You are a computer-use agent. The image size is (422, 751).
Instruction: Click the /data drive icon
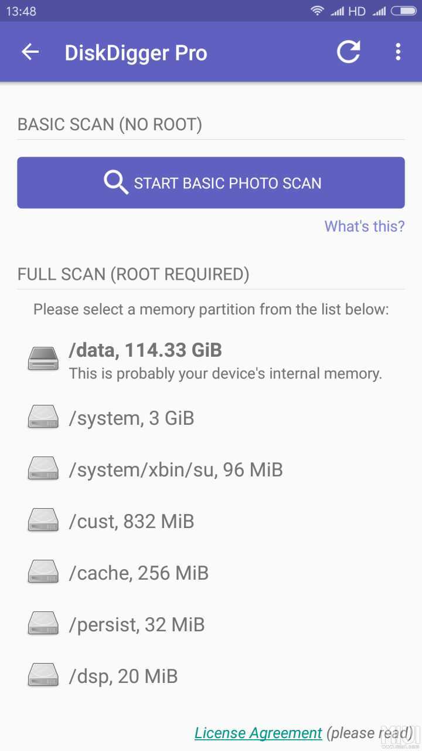point(43,358)
